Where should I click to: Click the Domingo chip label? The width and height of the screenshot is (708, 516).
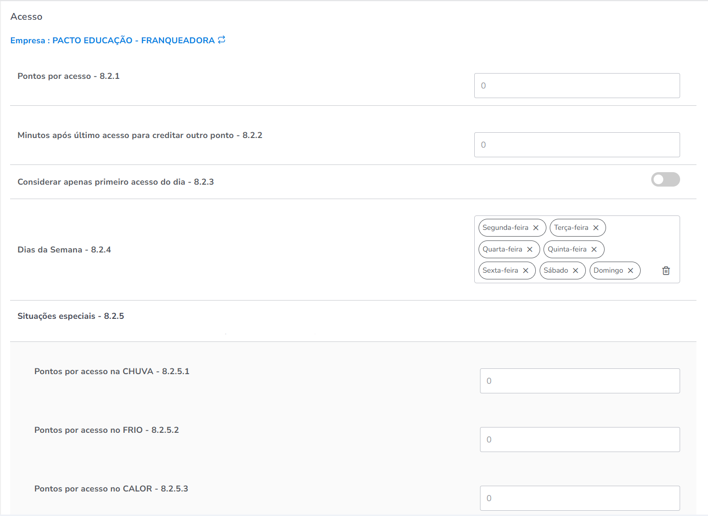coord(608,271)
